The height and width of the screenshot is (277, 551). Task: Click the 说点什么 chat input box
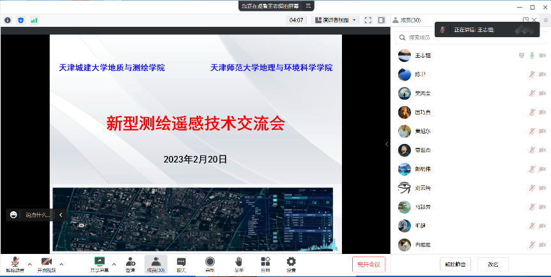[38, 215]
